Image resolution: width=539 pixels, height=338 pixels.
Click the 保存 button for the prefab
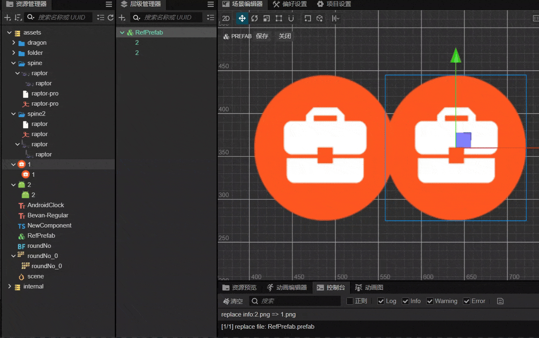(x=262, y=36)
